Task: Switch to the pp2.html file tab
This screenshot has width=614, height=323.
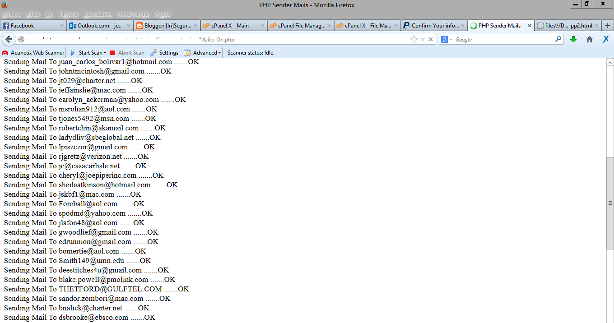Action: [568, 26]
